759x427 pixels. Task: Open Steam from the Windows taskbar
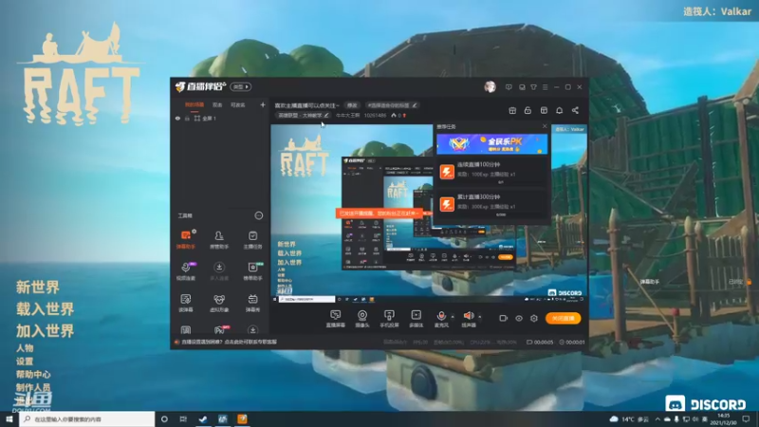pos(203,418)
